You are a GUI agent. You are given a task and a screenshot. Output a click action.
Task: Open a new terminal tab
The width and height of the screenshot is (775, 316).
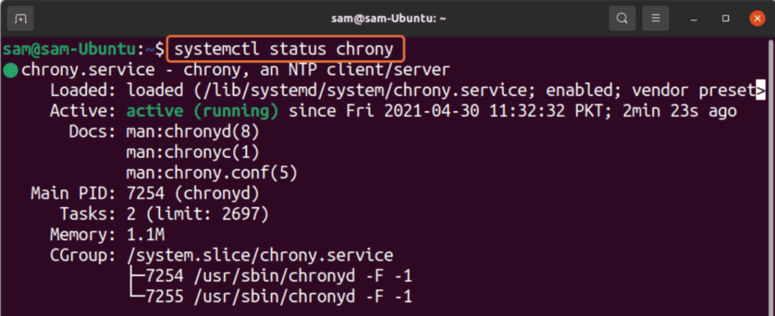click(20, 19)
